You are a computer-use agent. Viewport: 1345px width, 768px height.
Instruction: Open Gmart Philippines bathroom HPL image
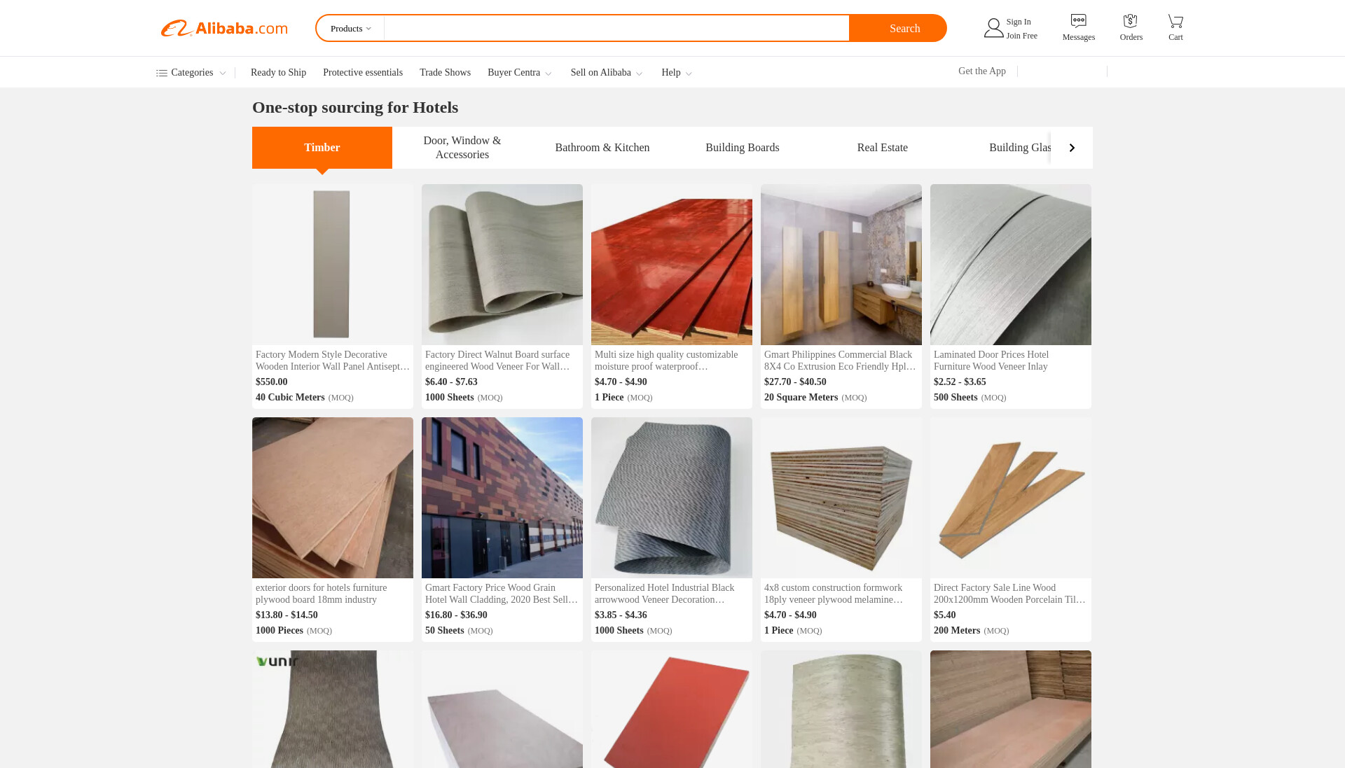pyautogui.click(x=841, y=265)
